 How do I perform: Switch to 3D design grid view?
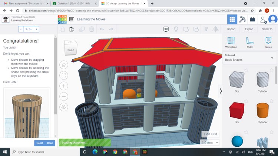click(232, 19)
